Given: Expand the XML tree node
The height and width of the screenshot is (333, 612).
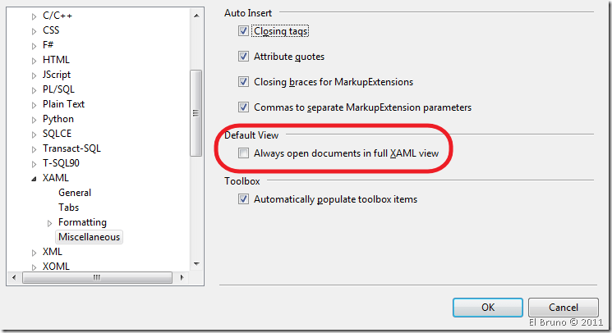Looking at the screenshot, I should [34, 252].
